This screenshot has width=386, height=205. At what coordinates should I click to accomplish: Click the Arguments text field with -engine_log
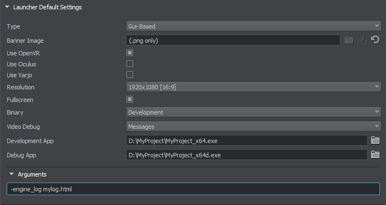[x=193, y=189]
